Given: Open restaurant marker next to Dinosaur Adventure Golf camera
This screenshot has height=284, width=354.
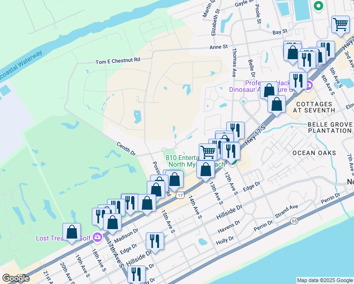Looking at the screenshot, I should pyautogui.click(x=298, y=81).
